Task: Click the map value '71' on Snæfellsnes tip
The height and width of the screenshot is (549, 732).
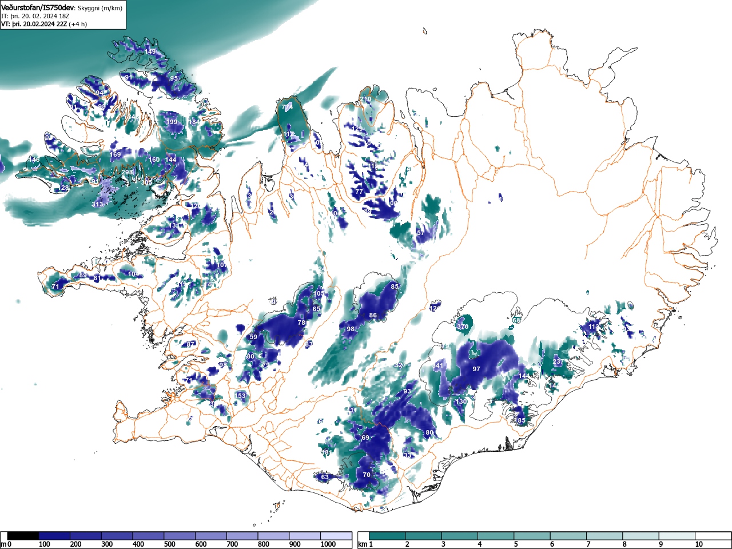Action: click(x=55, y=287)
